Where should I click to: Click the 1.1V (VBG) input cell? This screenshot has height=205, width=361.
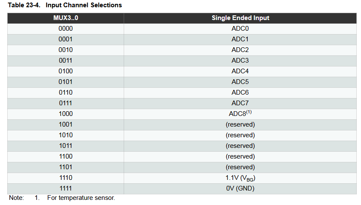[x=240, y=178]
